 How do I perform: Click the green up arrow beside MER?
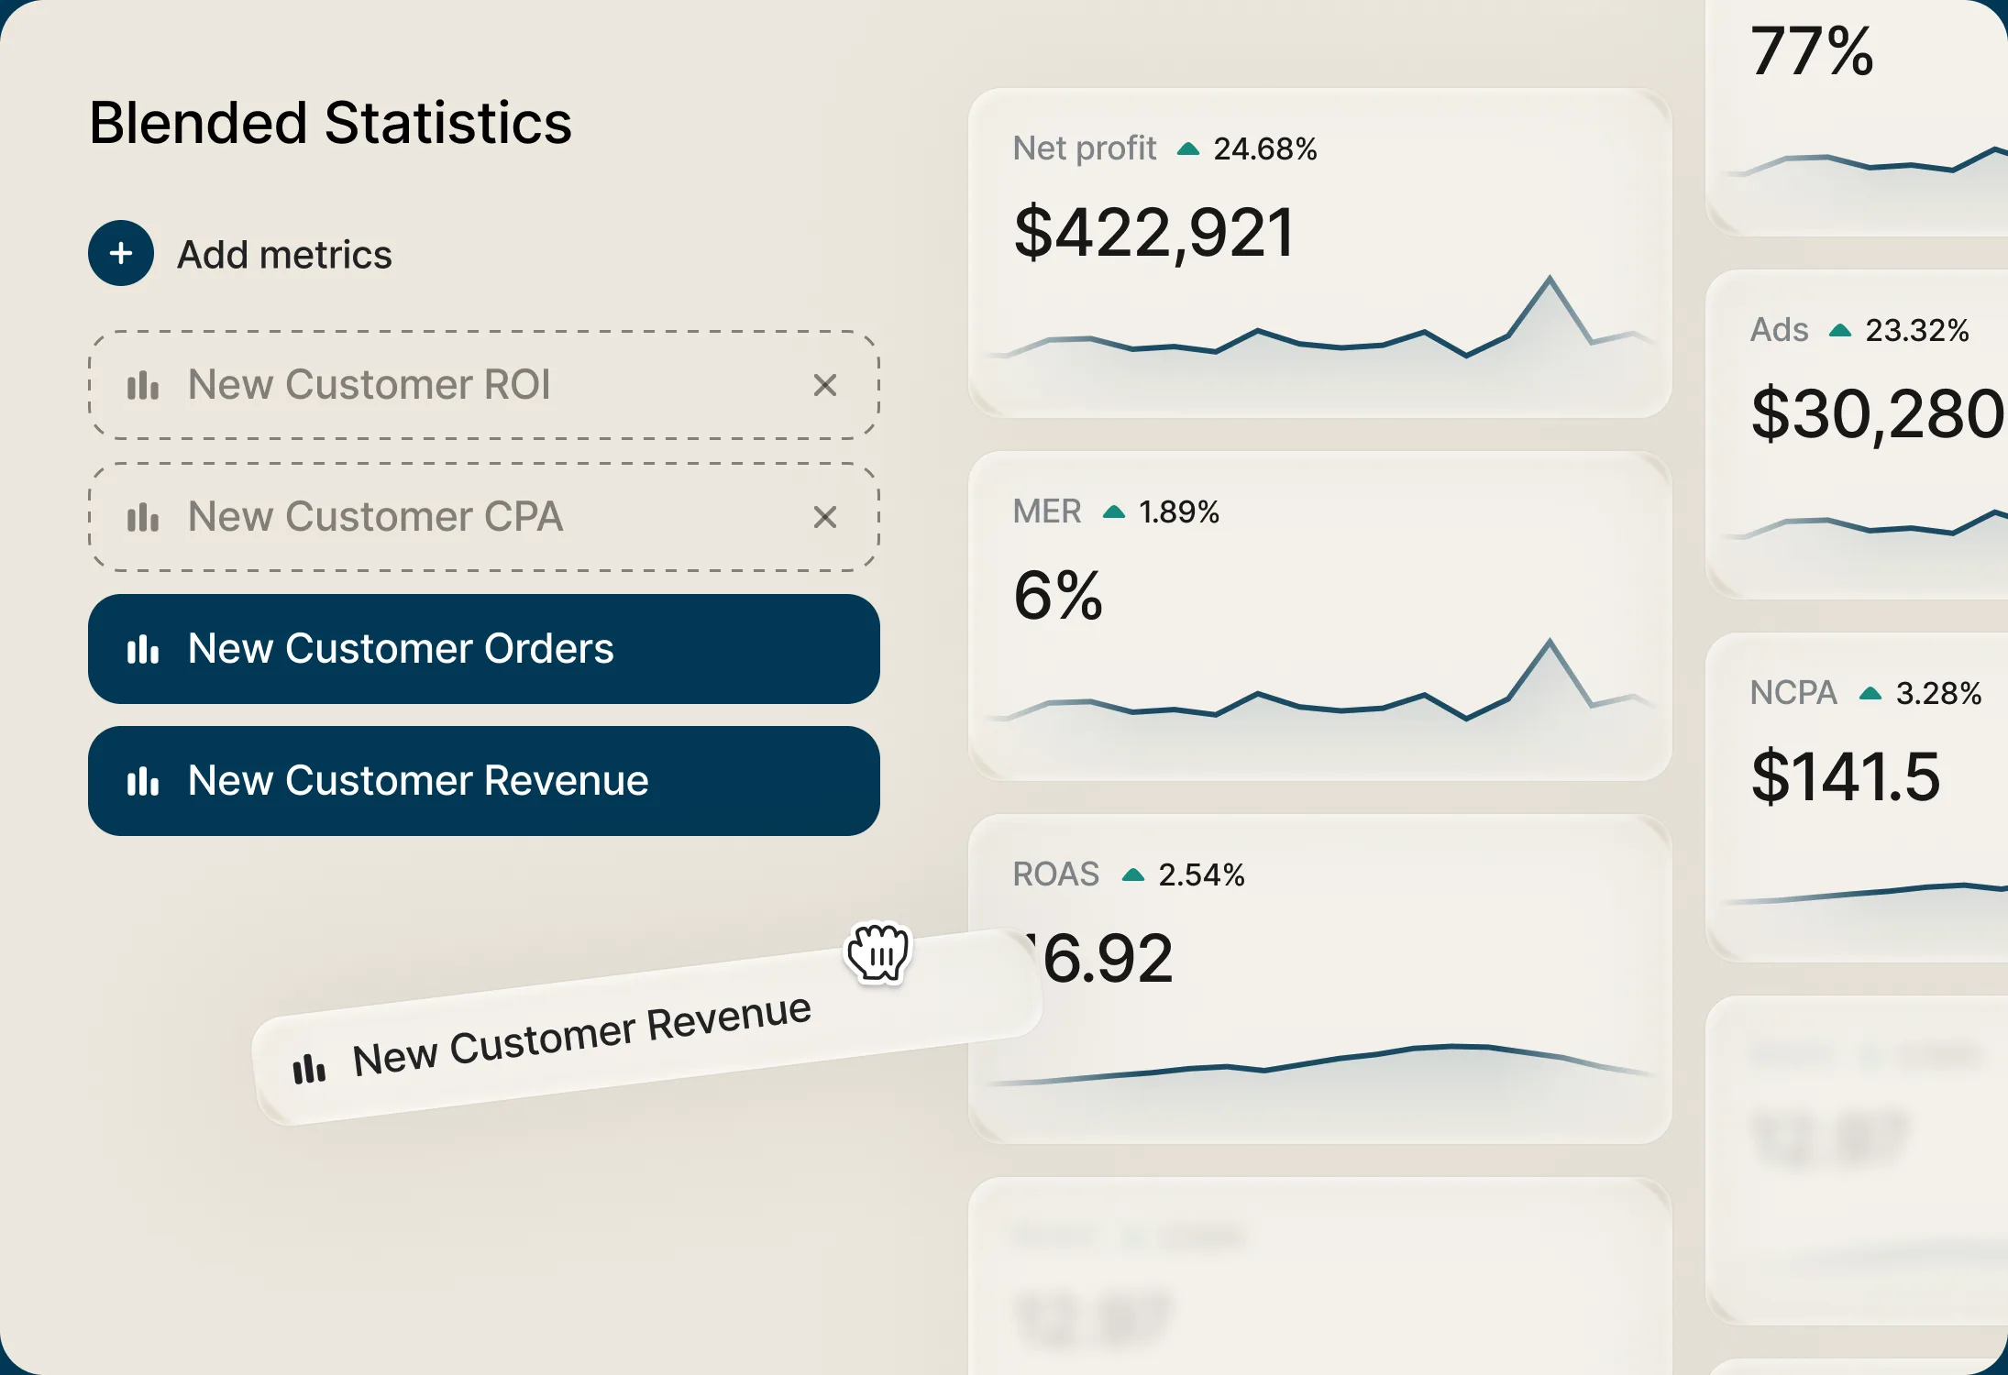[1113, 511]
